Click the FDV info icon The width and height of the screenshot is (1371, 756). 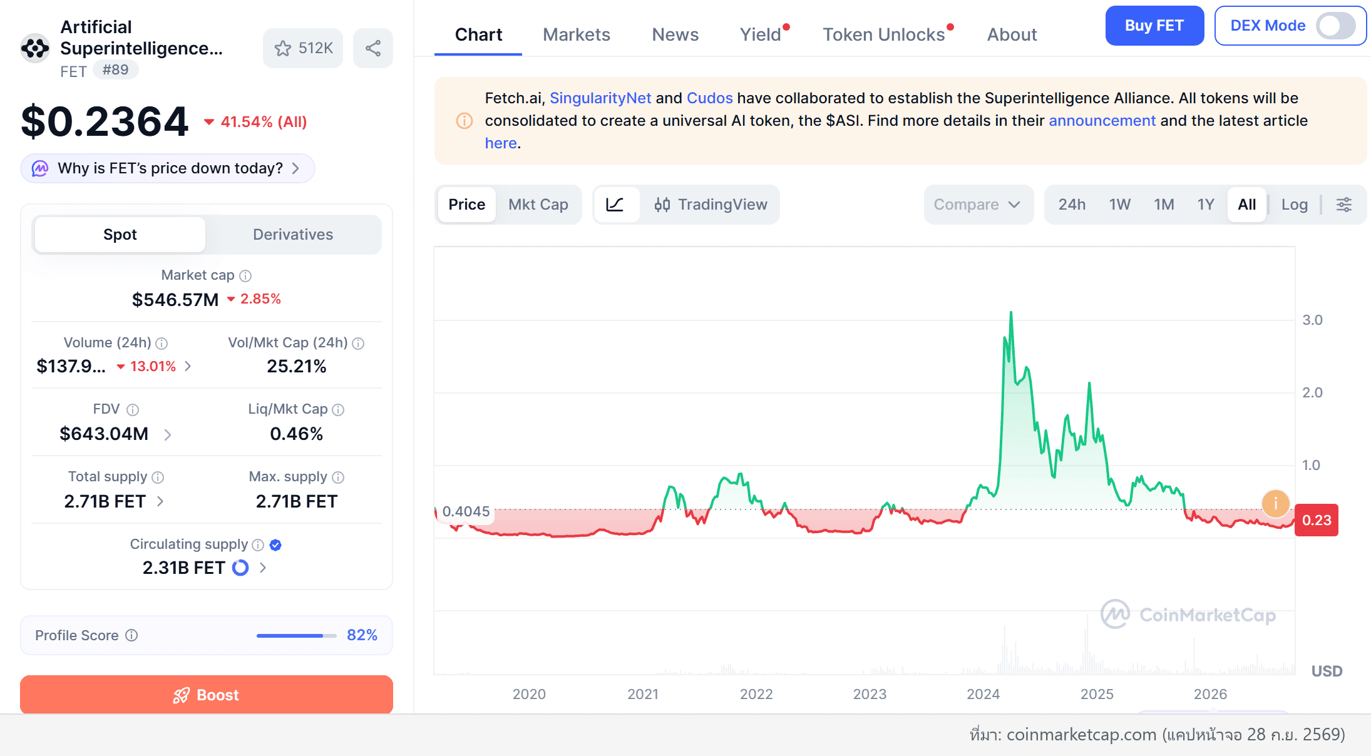[x=133, y=410]
